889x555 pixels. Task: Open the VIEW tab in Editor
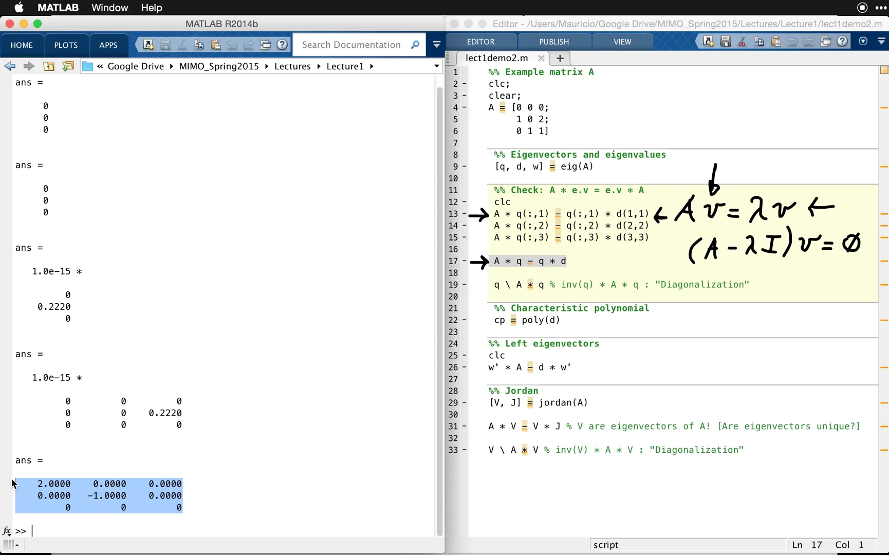coord(622,42)
